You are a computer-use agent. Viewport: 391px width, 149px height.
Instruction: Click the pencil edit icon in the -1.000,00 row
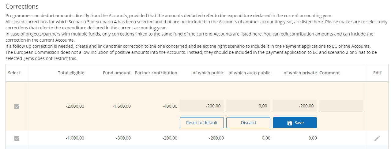(377, 138)
